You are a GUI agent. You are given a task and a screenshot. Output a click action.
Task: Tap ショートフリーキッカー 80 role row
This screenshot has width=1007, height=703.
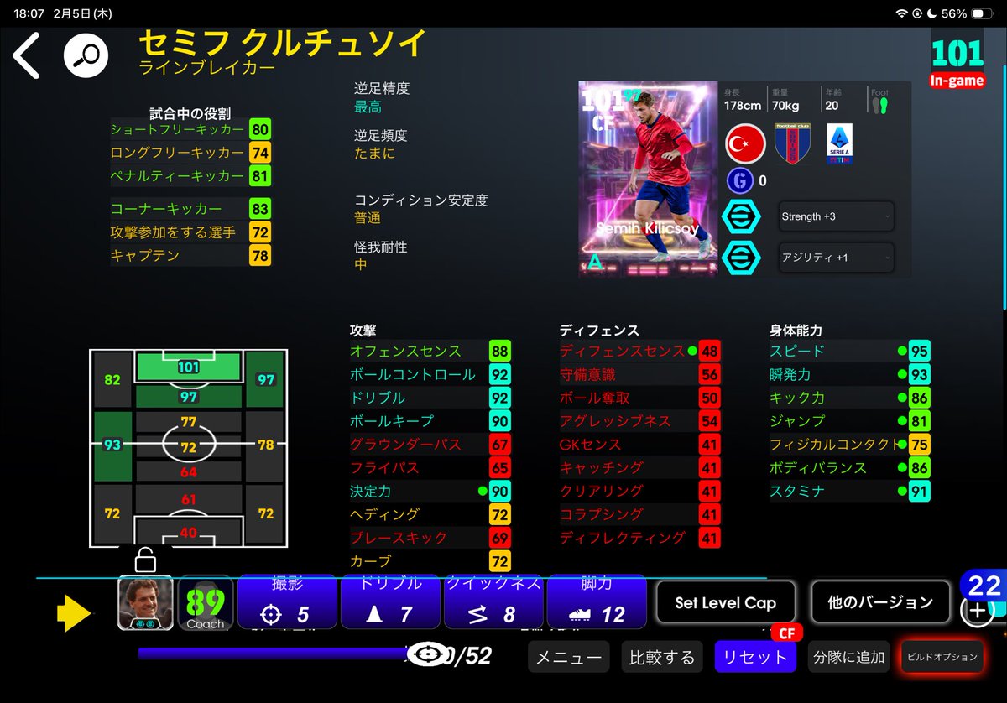coord(190,130)
